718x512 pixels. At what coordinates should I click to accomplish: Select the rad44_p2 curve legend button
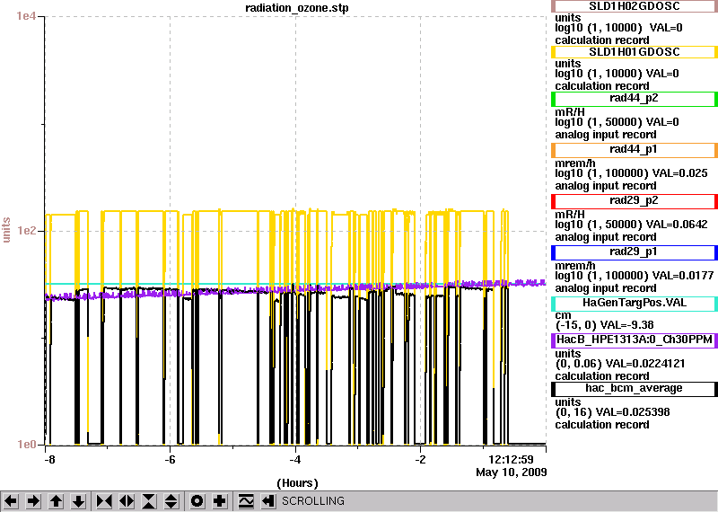tap(635, 98)
